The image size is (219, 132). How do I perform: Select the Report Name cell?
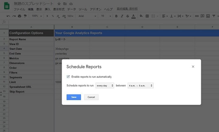[x=31, y=39]
